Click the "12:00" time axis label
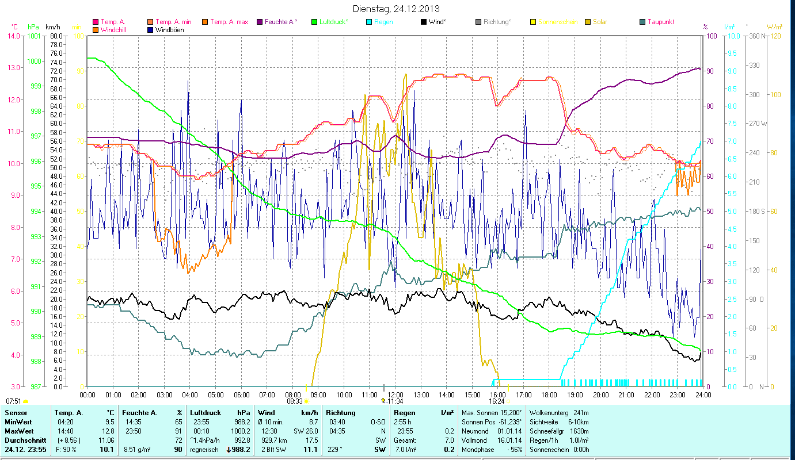This screenshot has width=795, height=460. tap(395, 394)
